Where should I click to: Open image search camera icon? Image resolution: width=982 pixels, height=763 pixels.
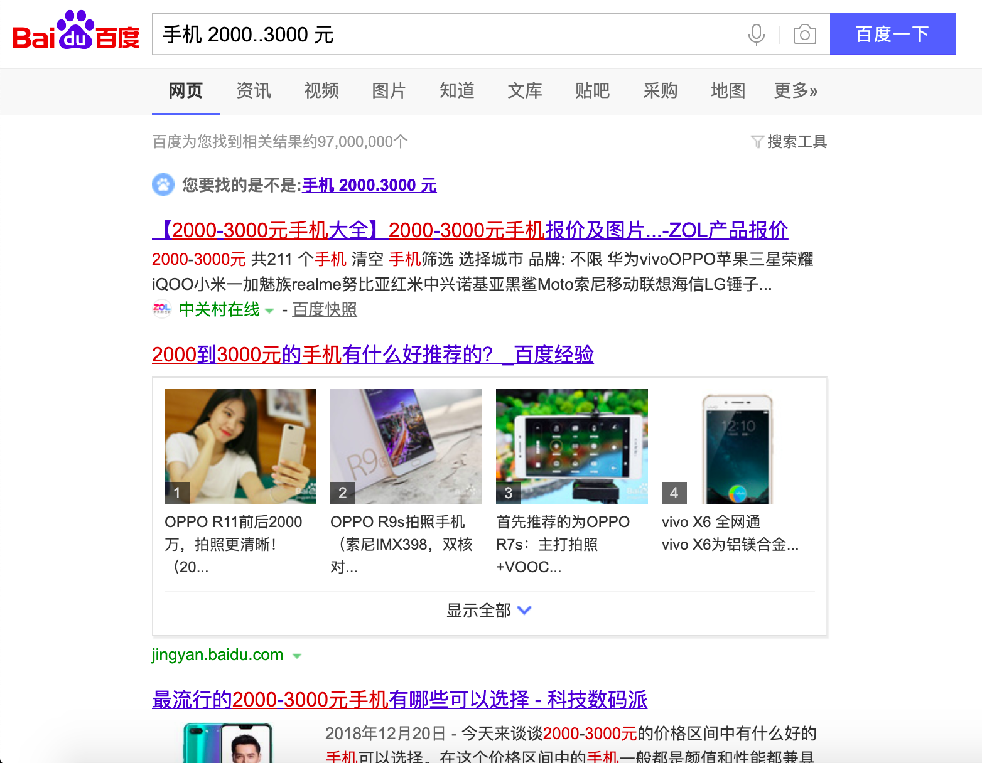pyautogui.click(x=804, y=34)
